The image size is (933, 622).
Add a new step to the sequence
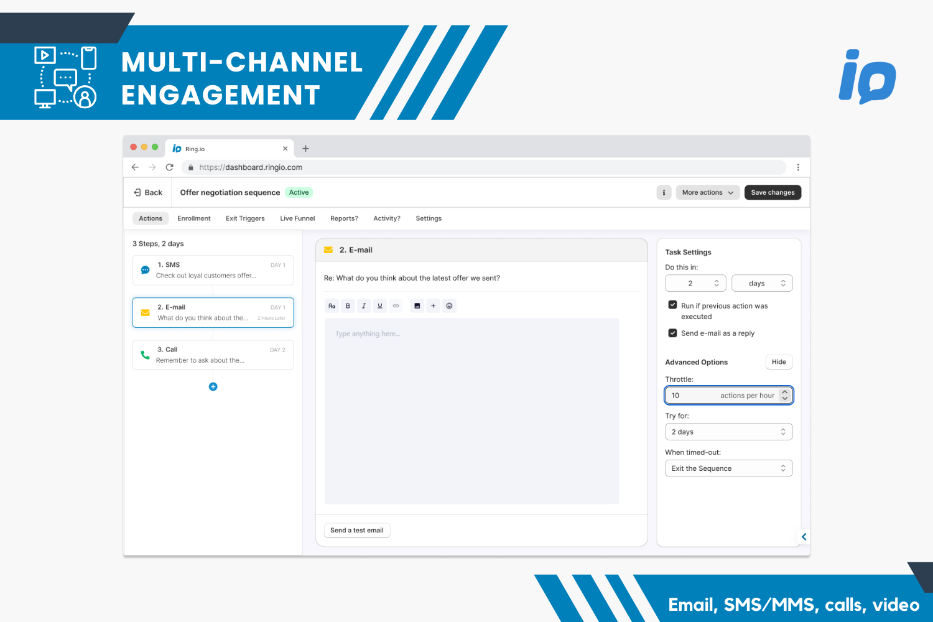click(x=213, y=387)
